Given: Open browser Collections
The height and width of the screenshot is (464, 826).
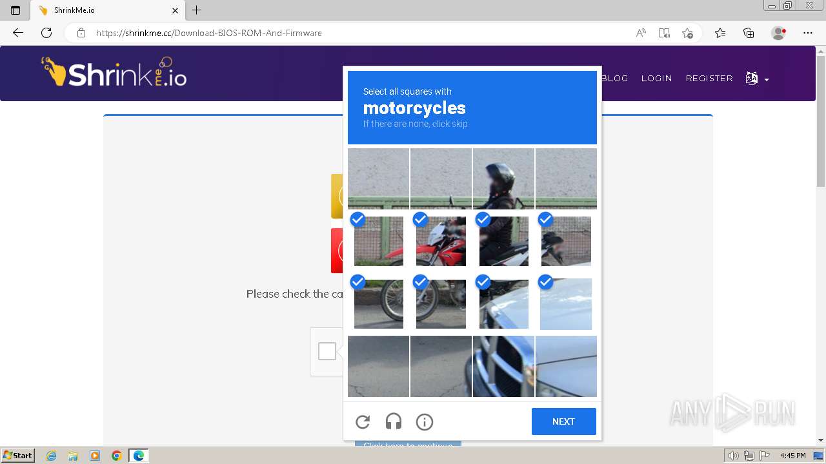Looking at the screenshot, I should (749, 33).
